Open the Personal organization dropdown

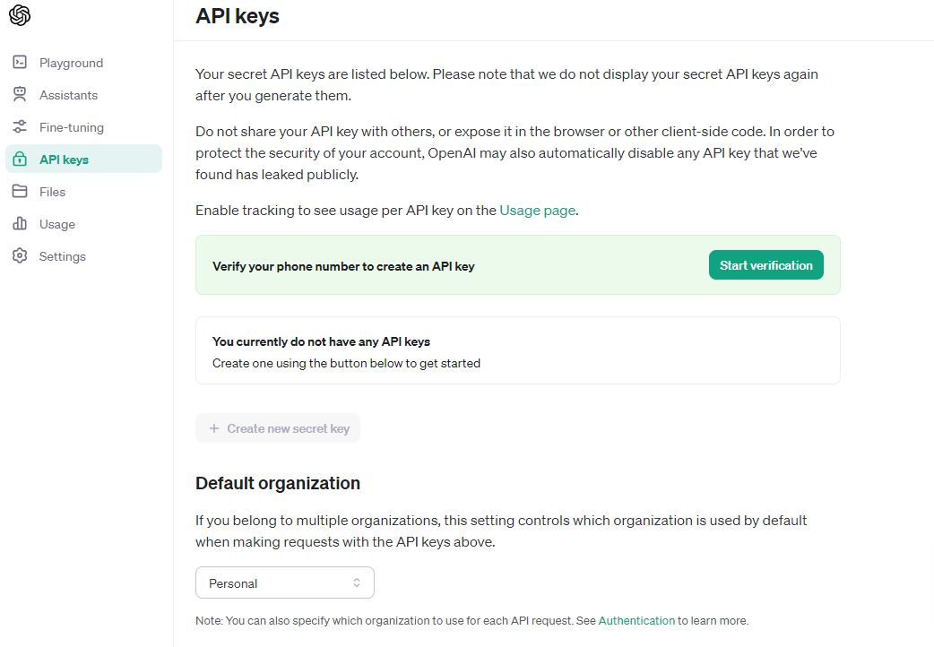click(284, 583)
